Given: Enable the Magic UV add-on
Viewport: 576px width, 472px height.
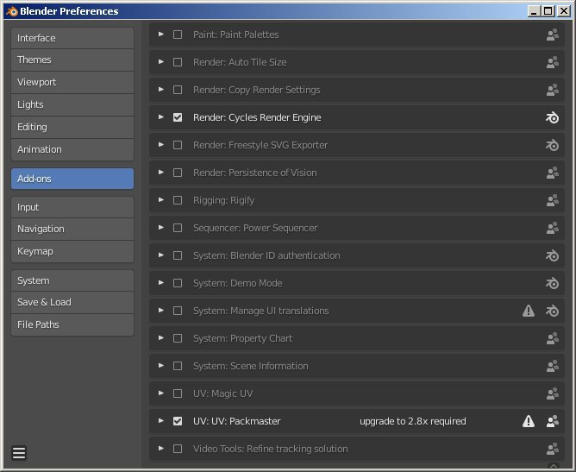Looking at the screenshot, I should (178, 393).
